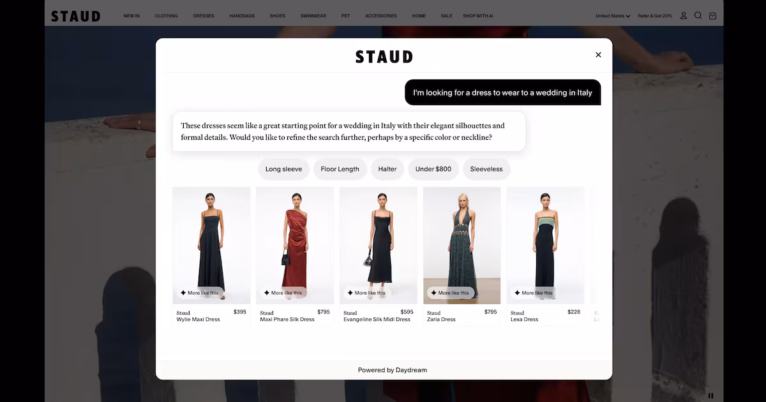Open the New In menu

point(131,16)
